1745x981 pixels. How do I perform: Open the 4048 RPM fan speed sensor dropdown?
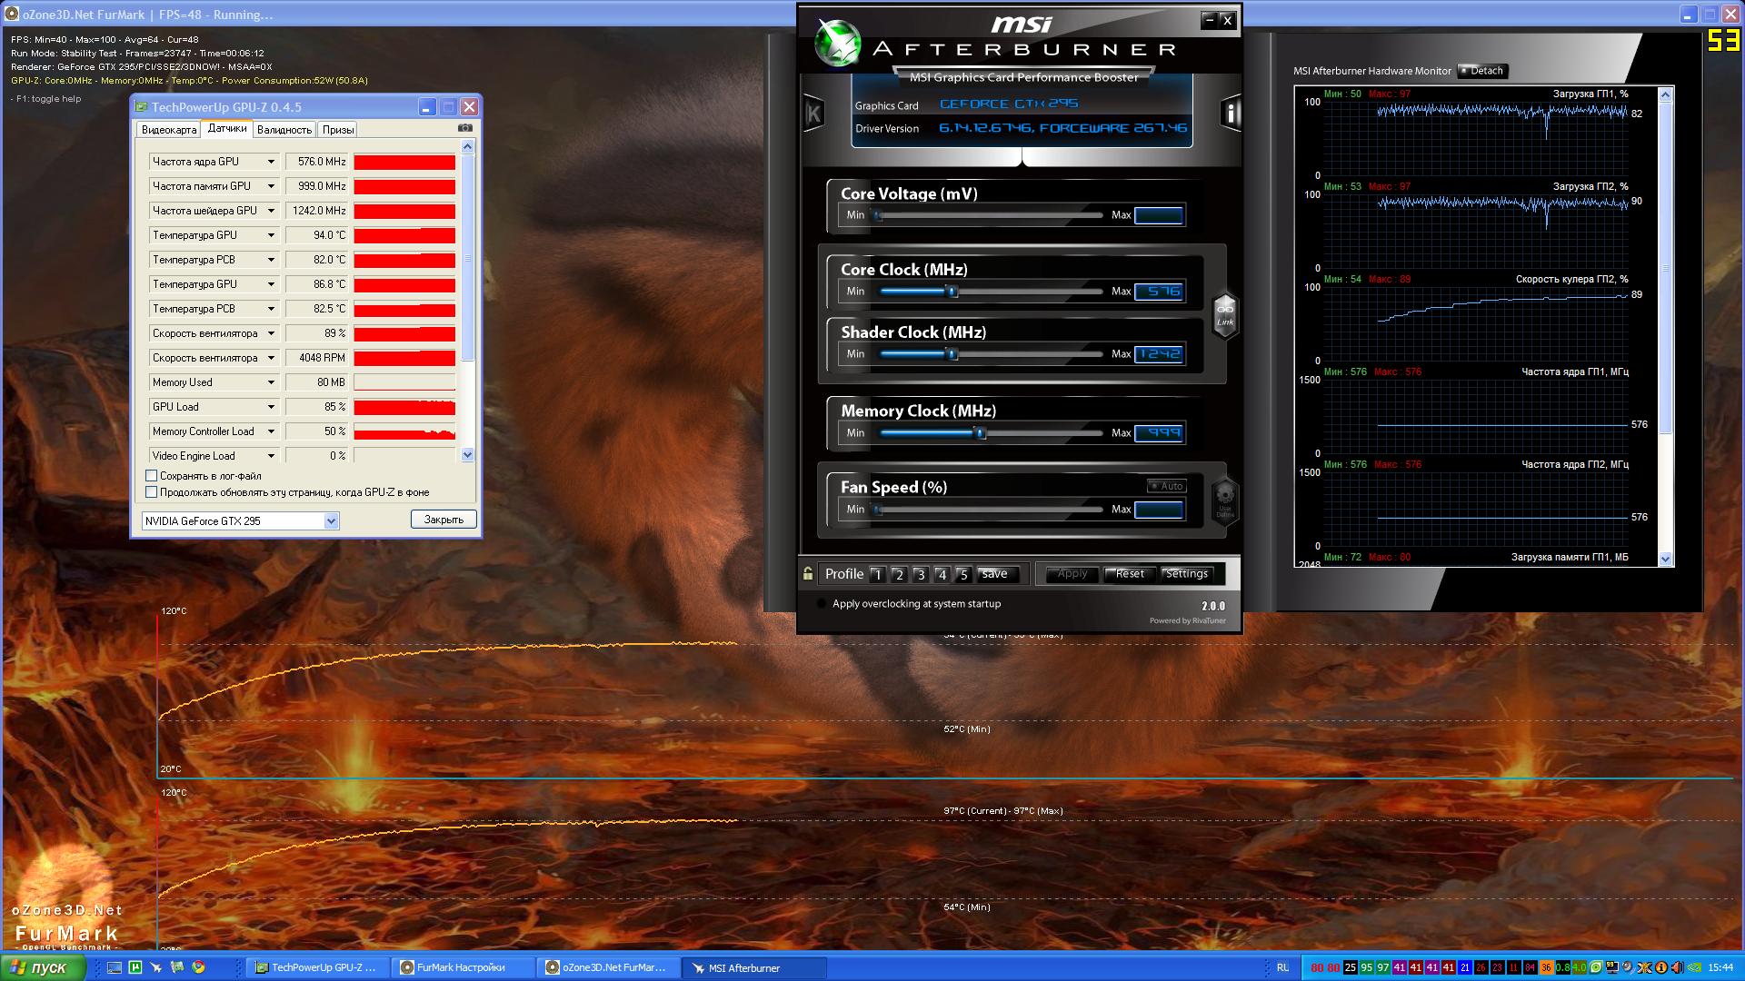(271, 358)
